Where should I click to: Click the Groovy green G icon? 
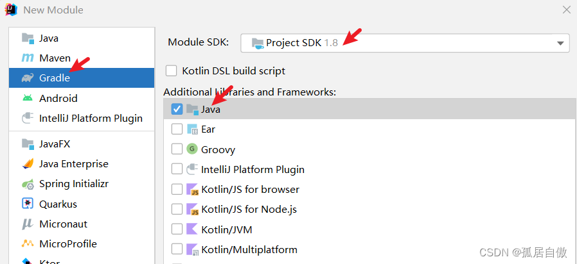[x=191, y=149]
